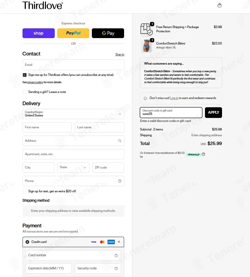250x277 pixels.
Task: Click the security code help icon
Action: click(116, 268)
